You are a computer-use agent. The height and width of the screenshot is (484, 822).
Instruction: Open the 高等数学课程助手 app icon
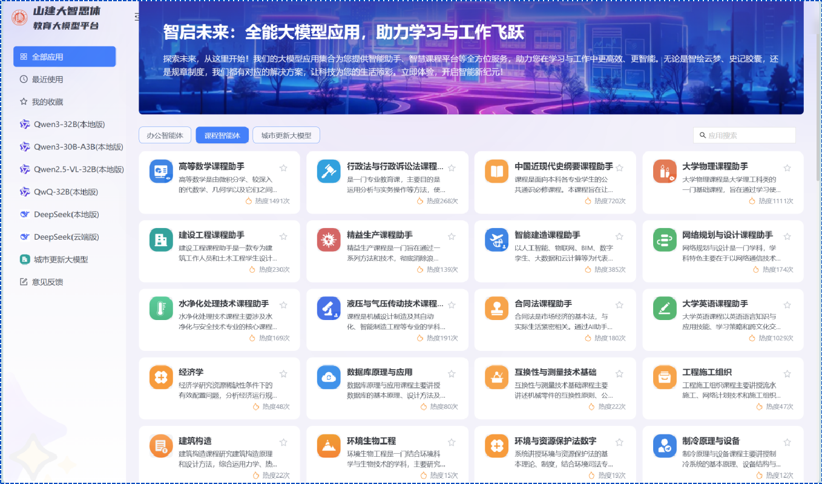click(x=161, y=172)
